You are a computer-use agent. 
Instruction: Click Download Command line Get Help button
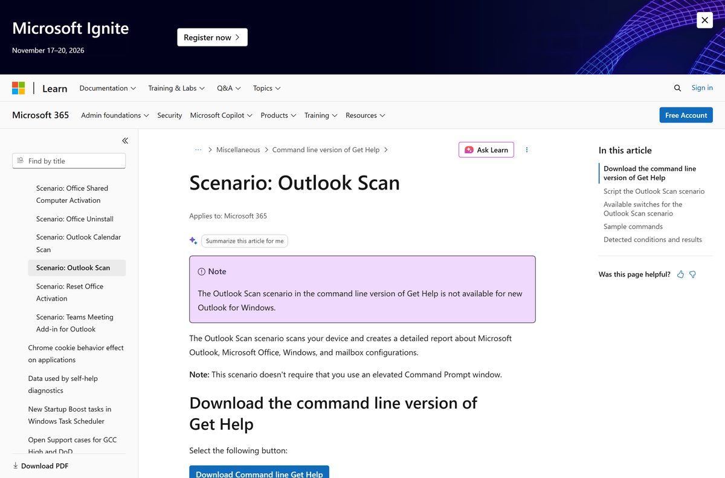(259, 472)
